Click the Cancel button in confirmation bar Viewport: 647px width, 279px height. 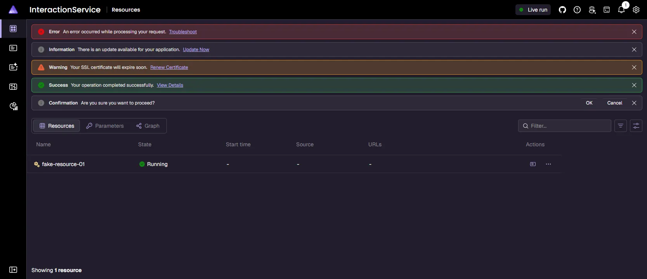tap(615, 103)
